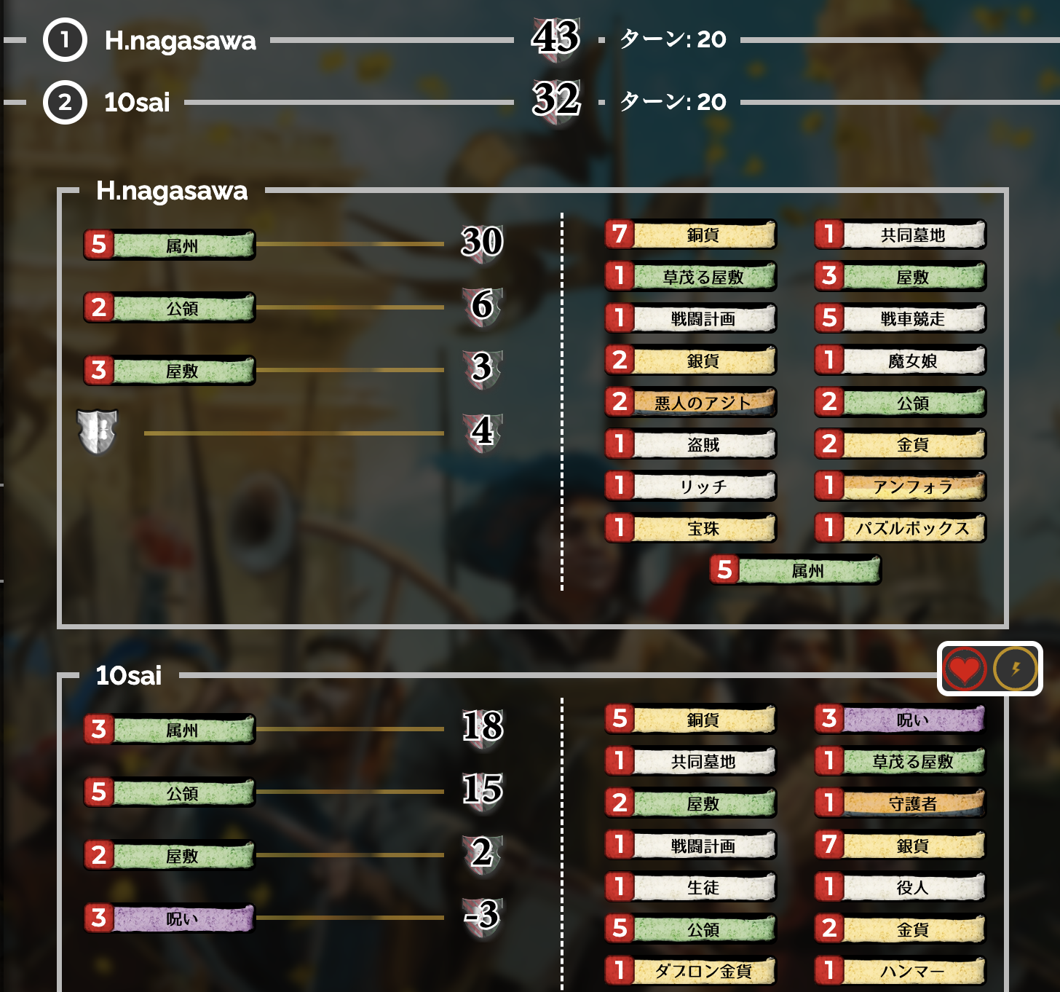Click 10sai's name in the ranking

coord(137,103)
